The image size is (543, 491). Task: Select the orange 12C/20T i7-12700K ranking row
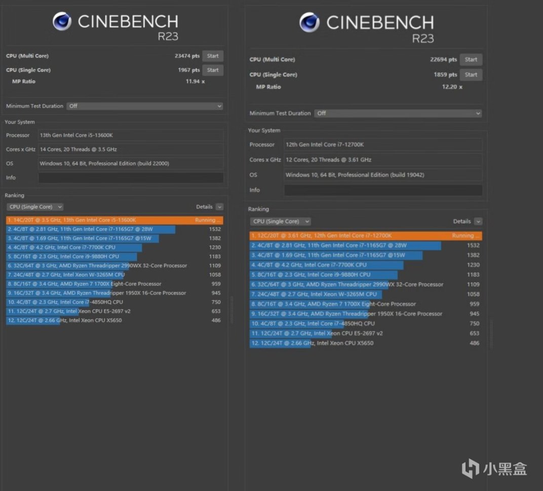pos(365,236)
